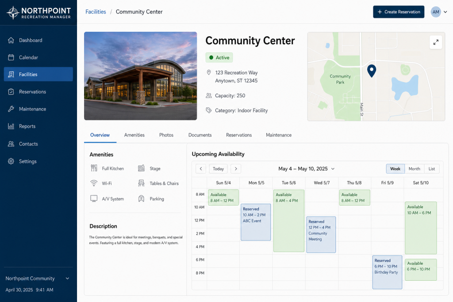Click the Tables & Chairs icon
This screenshot has height=302, width=453.
(141, 183)
